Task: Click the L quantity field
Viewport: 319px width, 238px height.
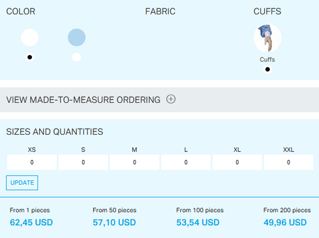Action: 186,162
